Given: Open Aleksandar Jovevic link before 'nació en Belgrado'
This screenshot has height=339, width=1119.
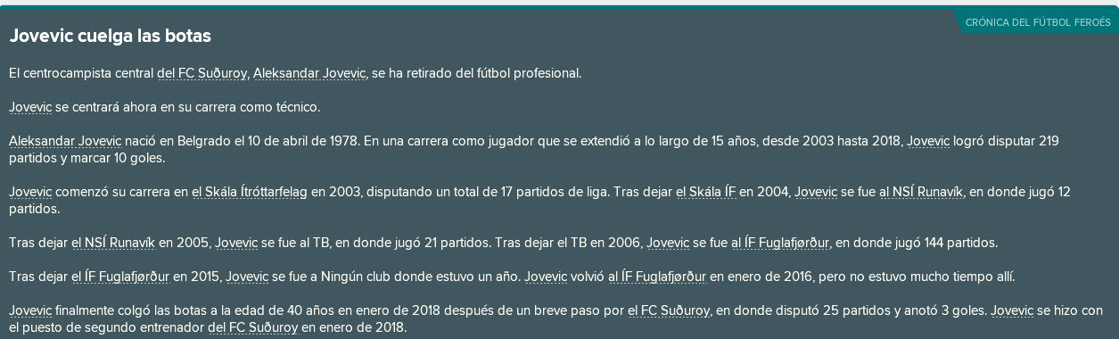Looking at the screenshot, I should pos(65,141).
